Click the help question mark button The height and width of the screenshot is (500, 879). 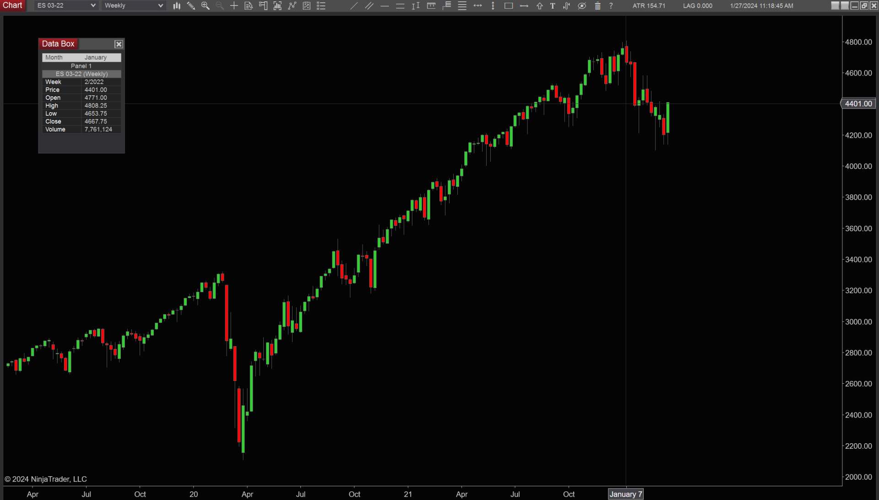coord(611,6)
